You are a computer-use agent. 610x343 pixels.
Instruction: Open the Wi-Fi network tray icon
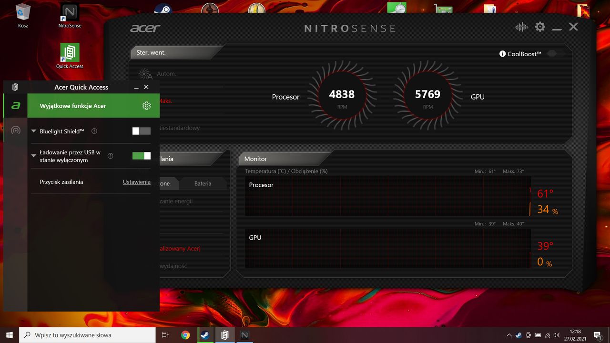pos(548,335)
